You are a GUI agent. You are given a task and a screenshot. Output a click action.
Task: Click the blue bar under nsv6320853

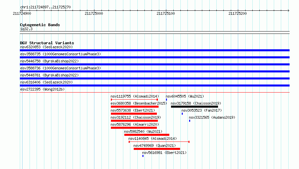coord(155,50)
